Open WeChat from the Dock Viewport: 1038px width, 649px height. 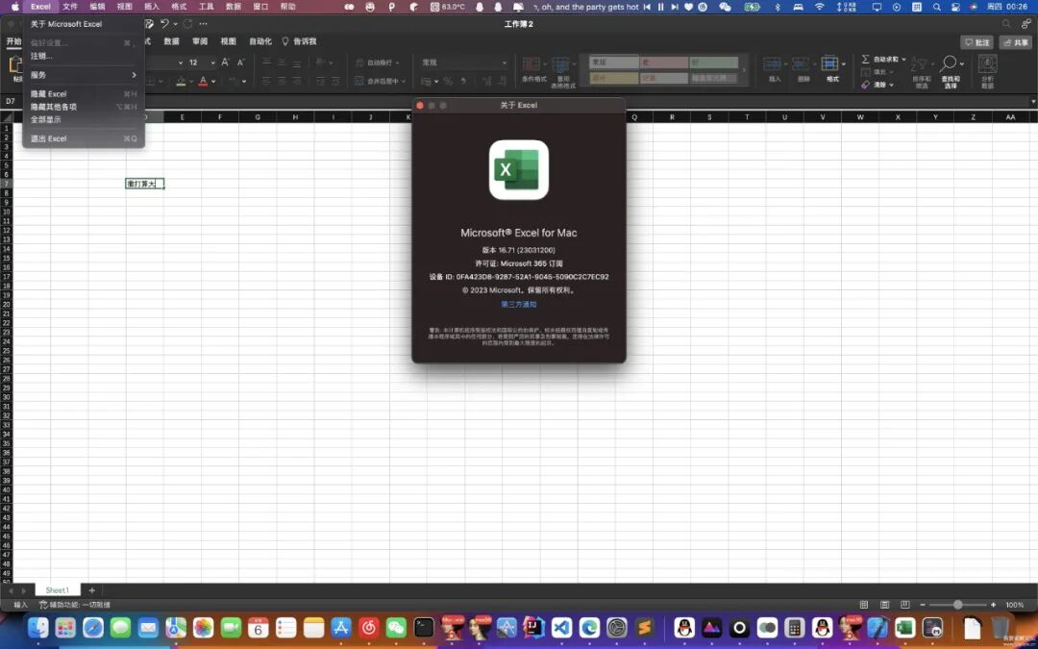point(396,627)
